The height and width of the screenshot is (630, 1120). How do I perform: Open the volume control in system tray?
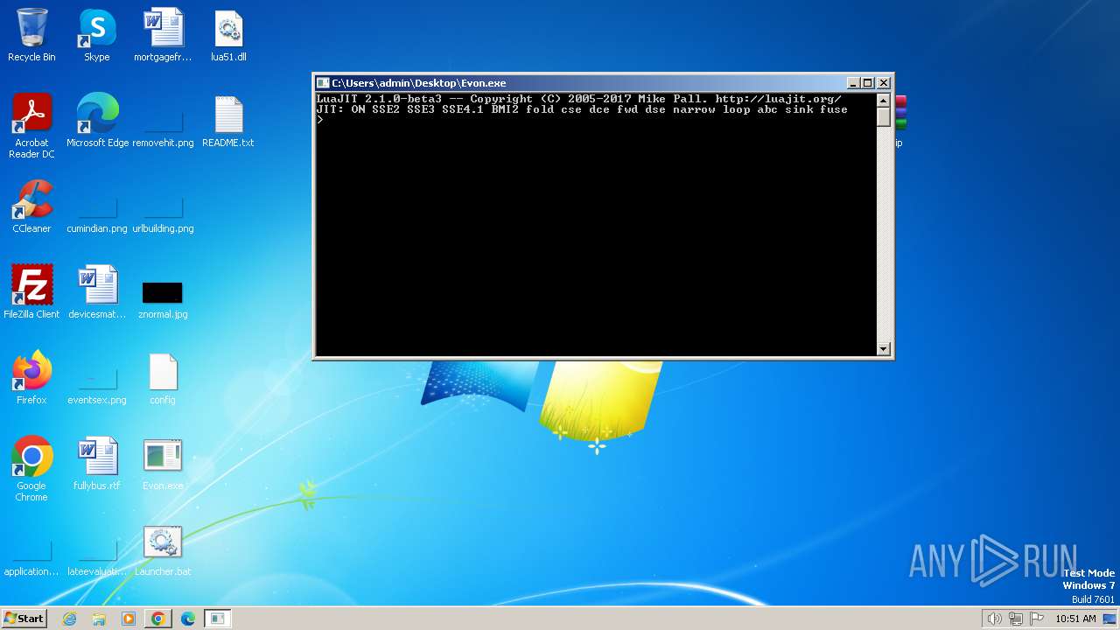994,619
